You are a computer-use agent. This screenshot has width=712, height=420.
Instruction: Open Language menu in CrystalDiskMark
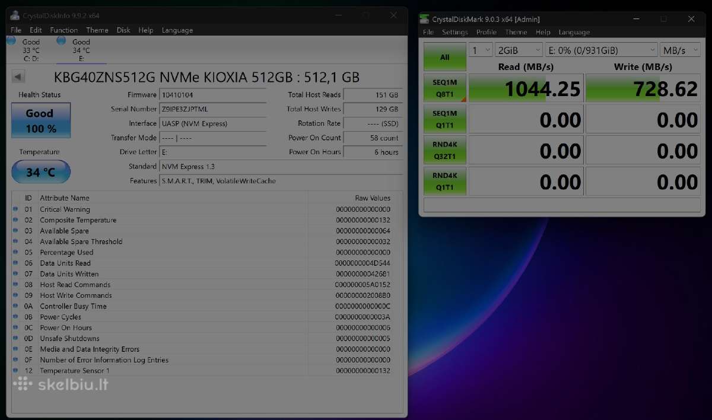(574, 33)
